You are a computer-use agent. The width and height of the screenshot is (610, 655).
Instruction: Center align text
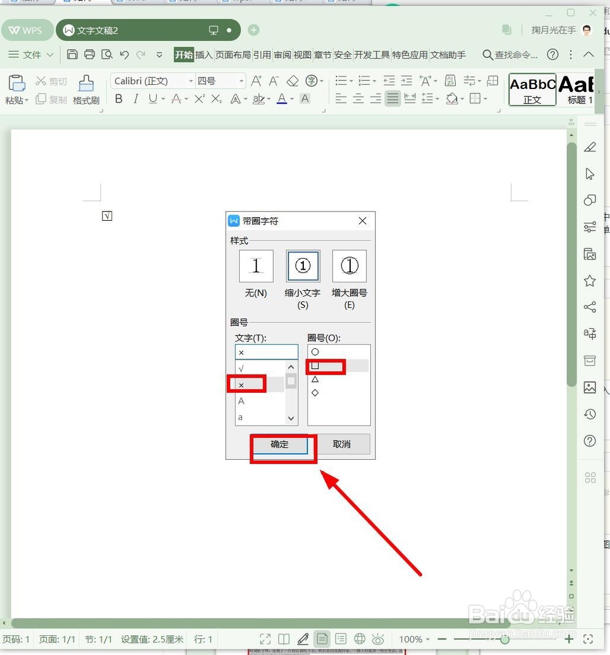358,99
